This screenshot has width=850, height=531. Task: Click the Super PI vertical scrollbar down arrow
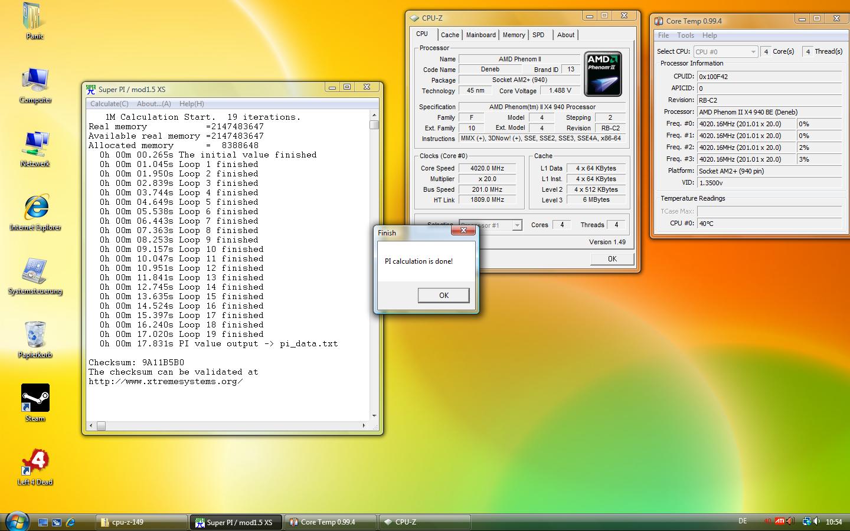point(374,415)
